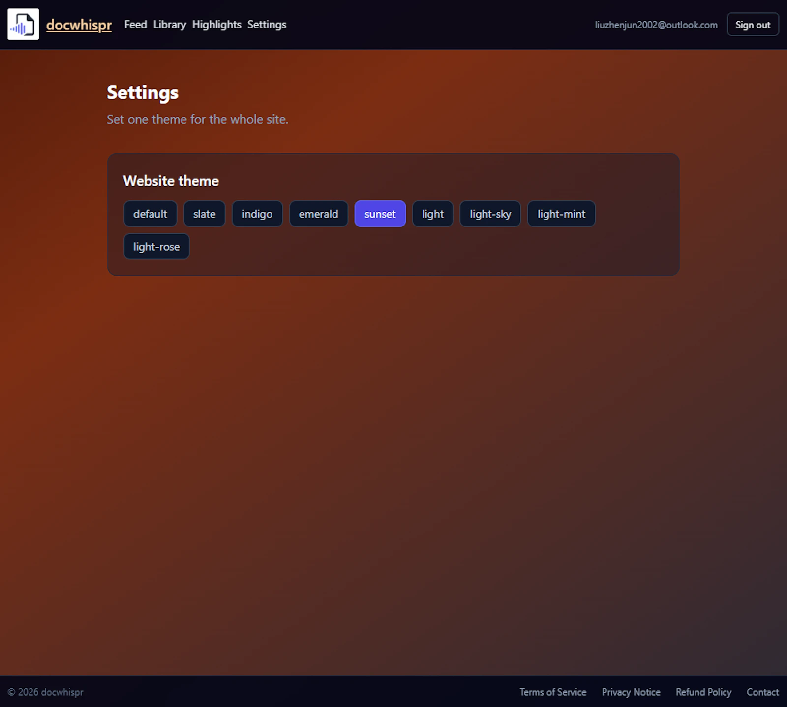
Task: Navigate to Highlights
Action: [x=216, y=25]
